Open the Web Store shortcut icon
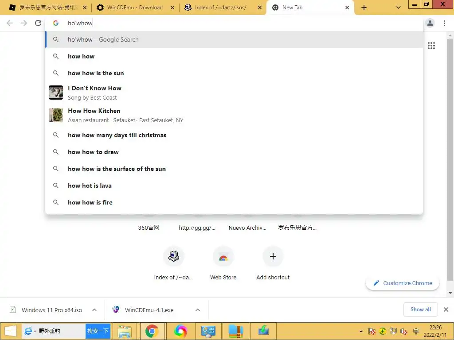 pos(223,256)
